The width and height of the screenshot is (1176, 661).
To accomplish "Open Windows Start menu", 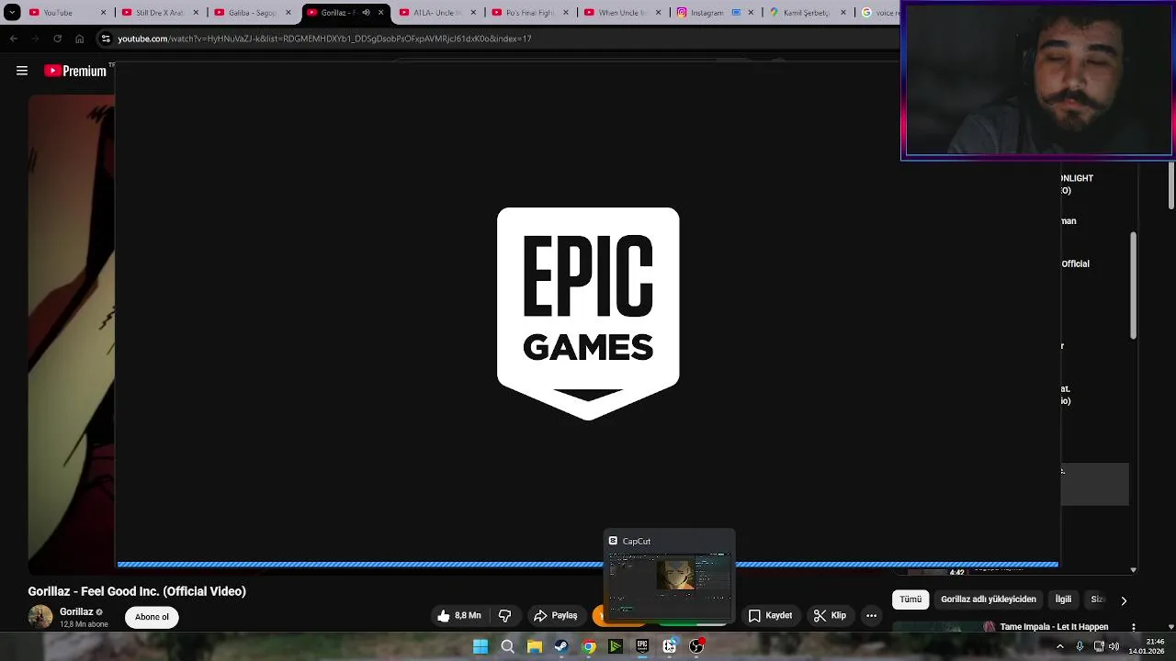I will tap(481, 646).
